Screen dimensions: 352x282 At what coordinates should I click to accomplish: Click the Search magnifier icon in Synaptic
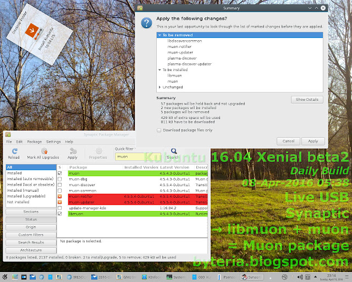174,151
